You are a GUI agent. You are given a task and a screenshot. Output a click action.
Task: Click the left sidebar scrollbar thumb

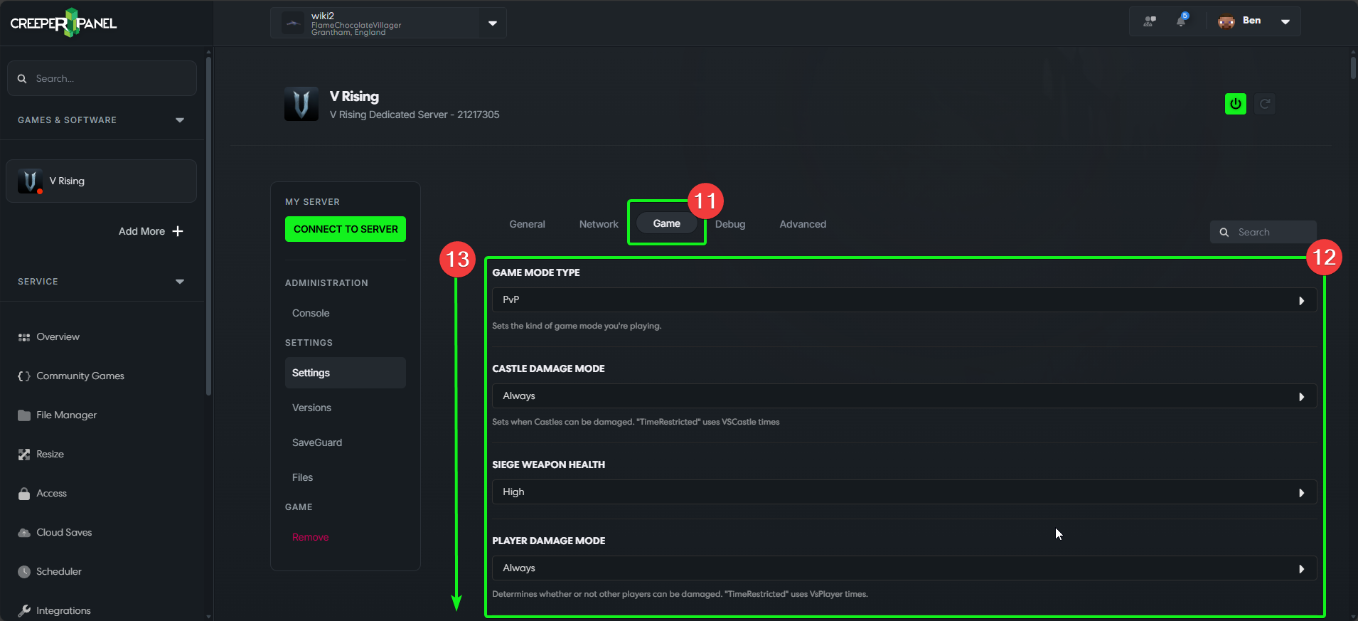point(208,226)
